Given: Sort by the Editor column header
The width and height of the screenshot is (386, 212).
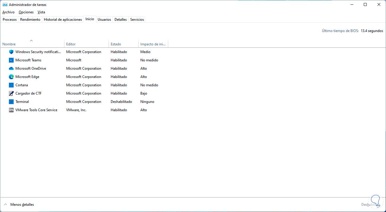Looking at the screenshot, I should tap(86, 43).
